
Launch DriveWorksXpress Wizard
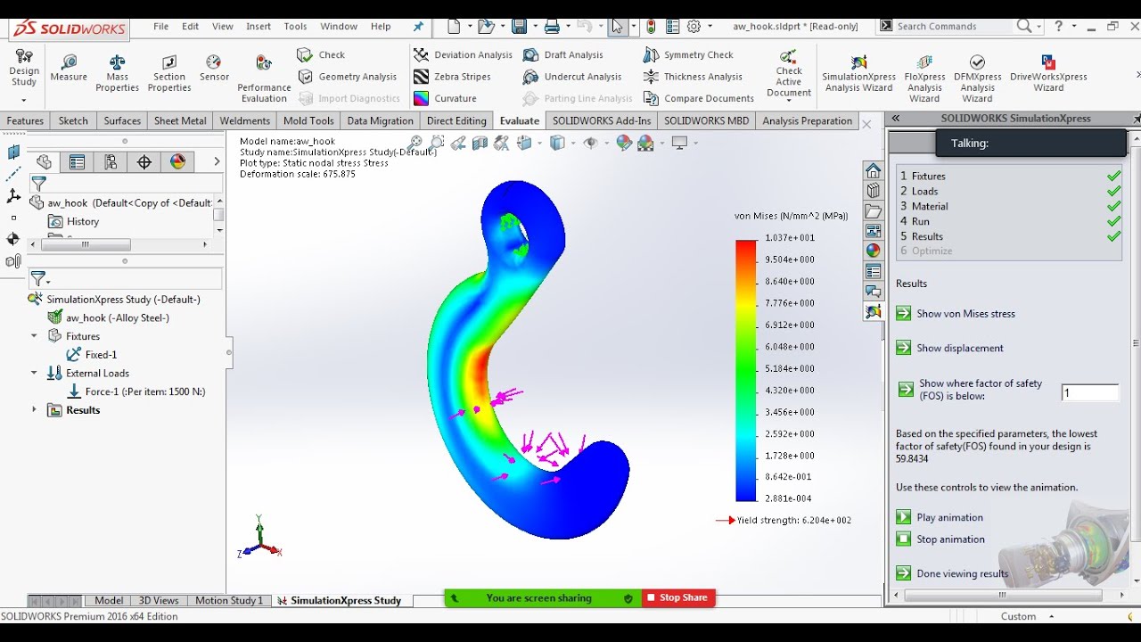point(1048,73)
